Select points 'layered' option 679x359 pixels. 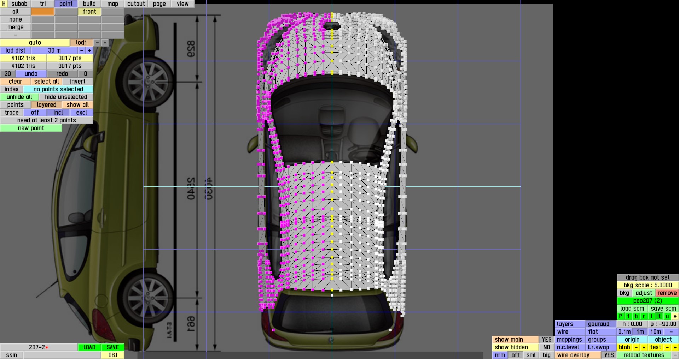[x=47, y=105]
